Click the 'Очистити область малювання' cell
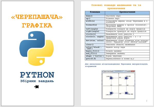Viewport: 154px width, 107px height. click(x=127, y=45)
